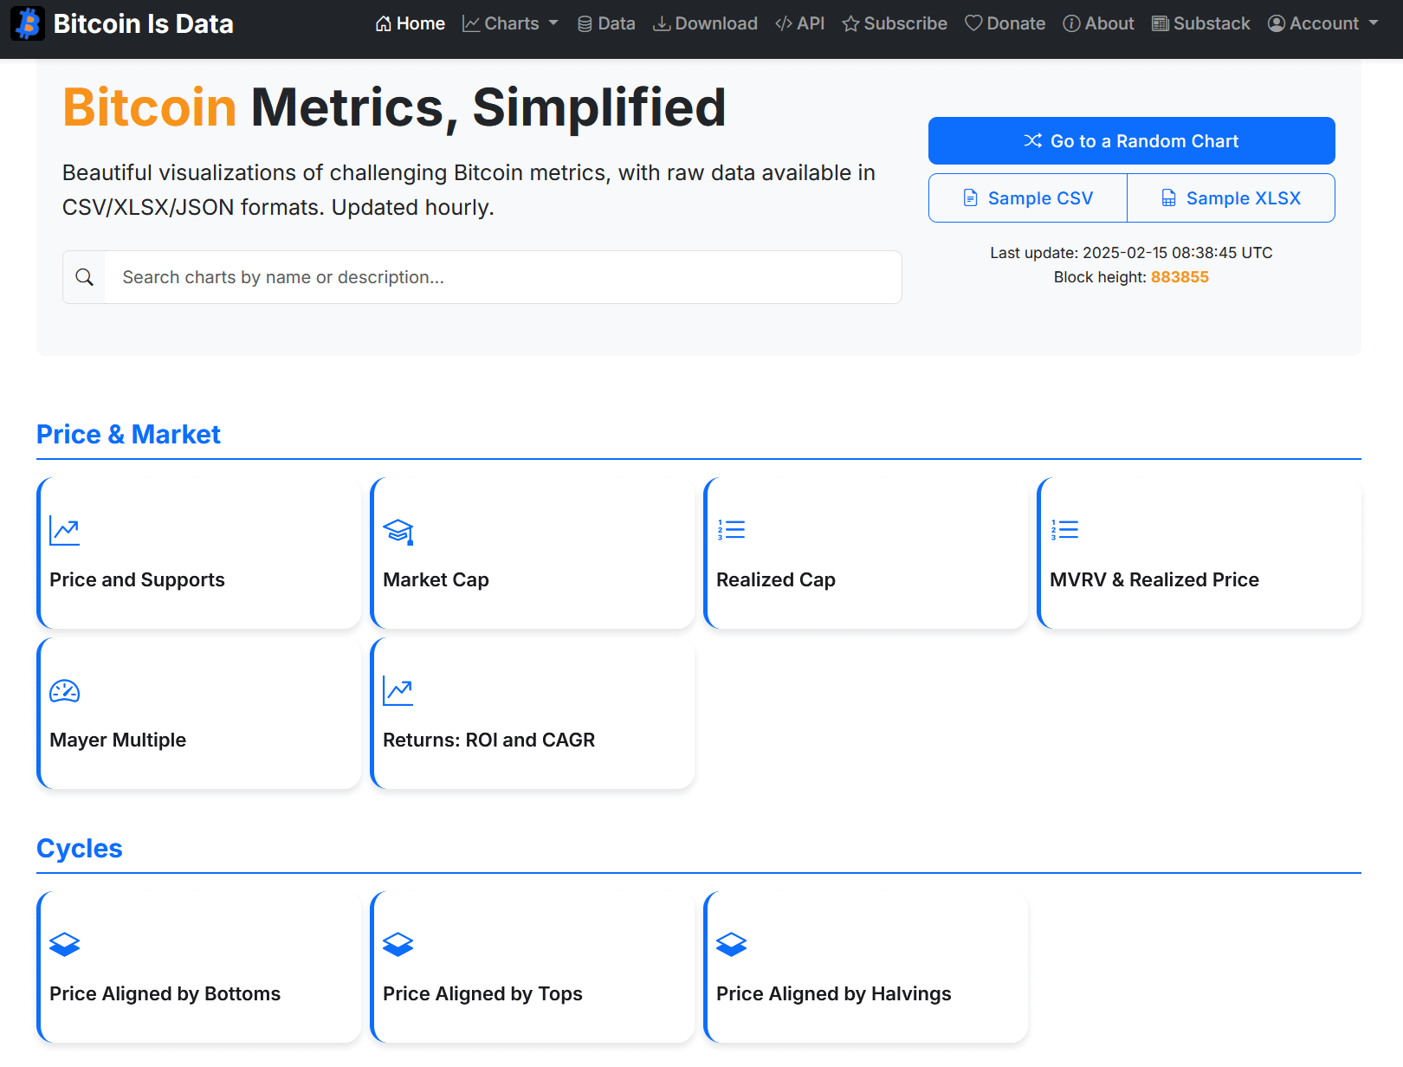Viewport: 1403px width, 1067px height.
Task: Click the magnifier search icon
Action: [x=84, y=277]
